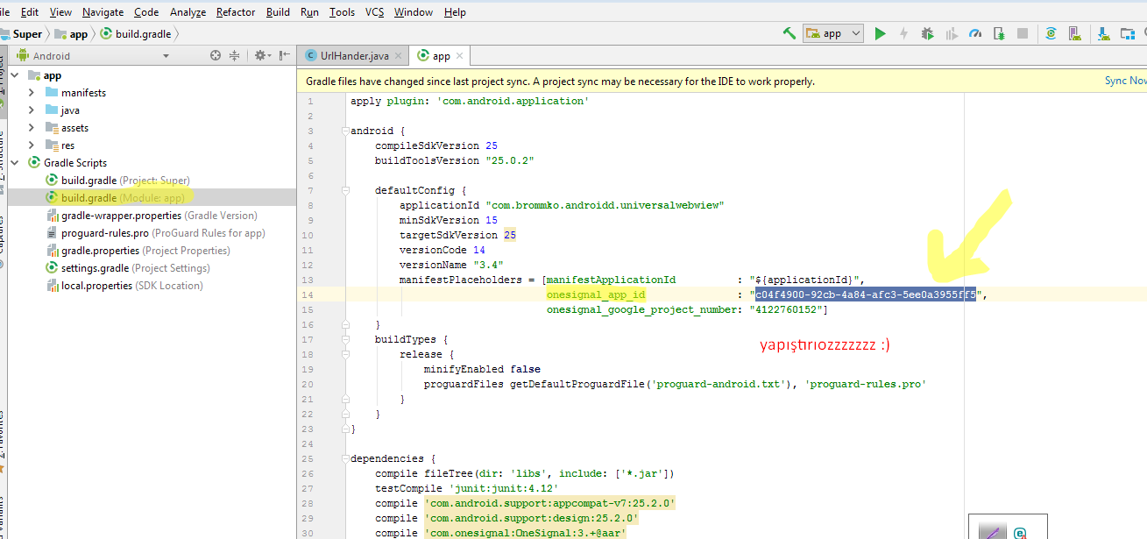Open the File menu
This screenshot has height=539, width=1147.
point(4,12)
